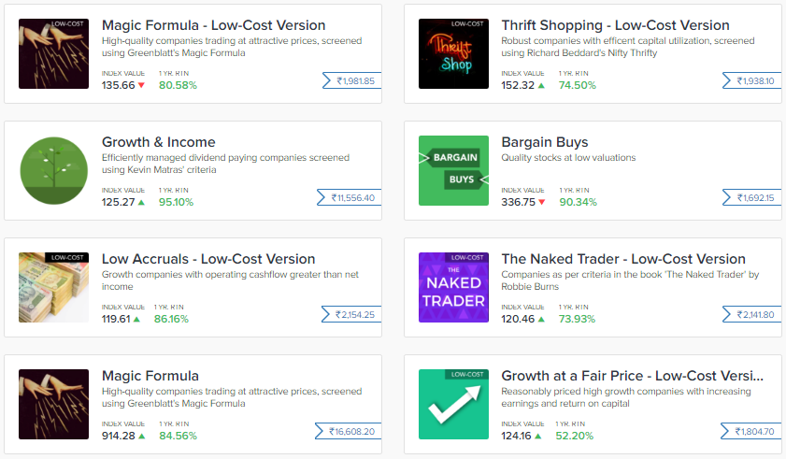The height and width of the screenshot is (459, 786).
Task: Select the Growth at Fair Price checkmark icon
Action: pyautogui.click(x=453, y=404)
